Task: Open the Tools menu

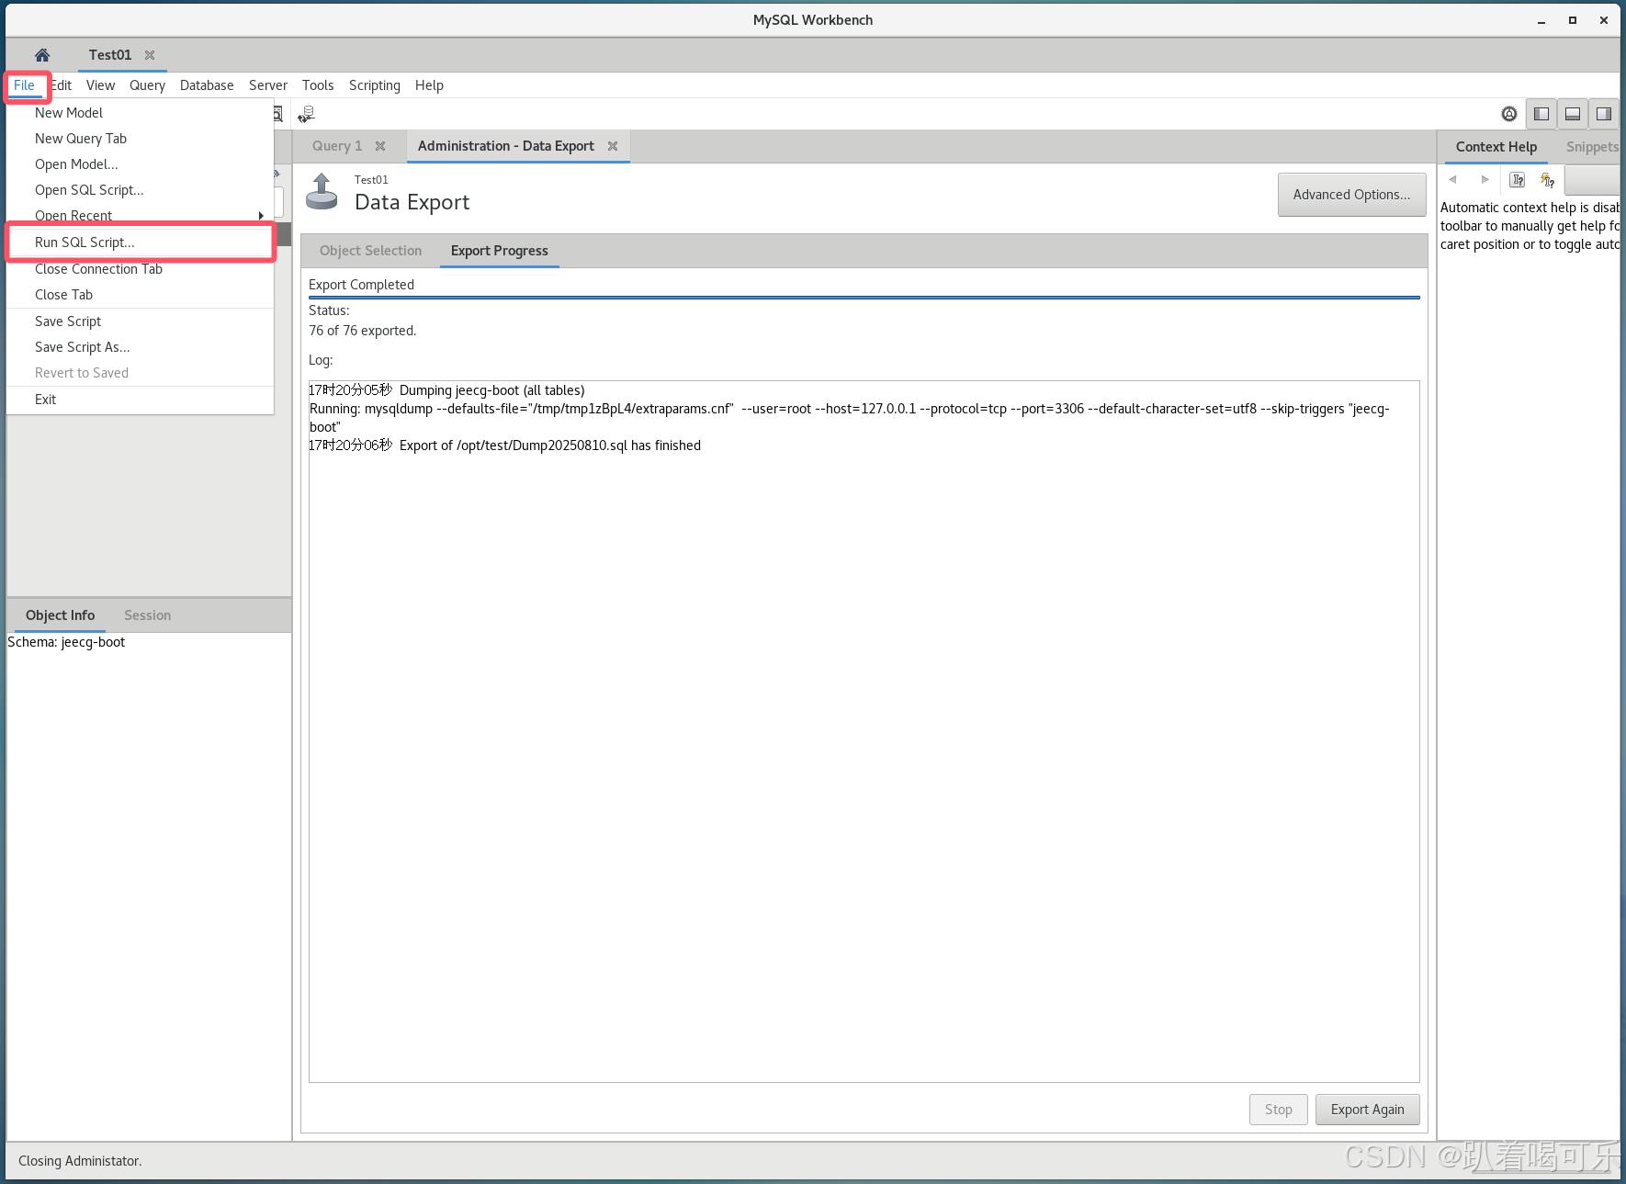Action: tap(318, 85)
